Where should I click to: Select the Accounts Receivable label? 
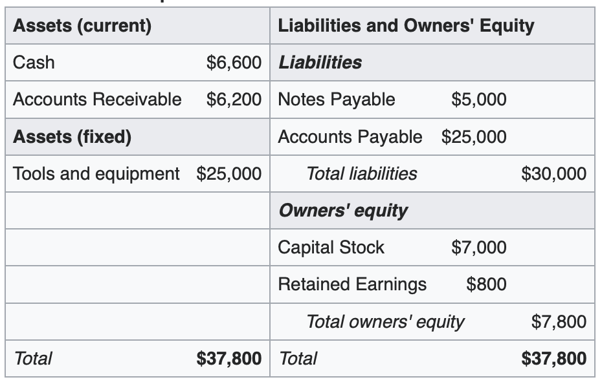pyautogui.click(x=97, y=100)
